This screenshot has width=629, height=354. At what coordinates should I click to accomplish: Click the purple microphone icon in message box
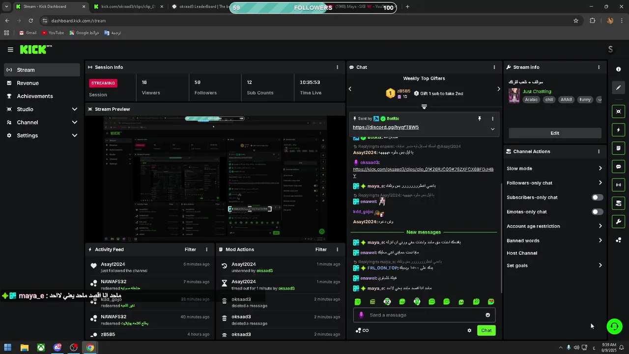point(361,315)
